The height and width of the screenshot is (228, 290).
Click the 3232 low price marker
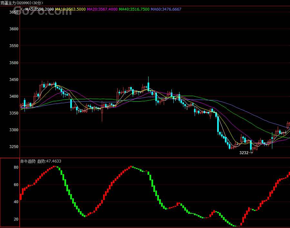point(246,153)
